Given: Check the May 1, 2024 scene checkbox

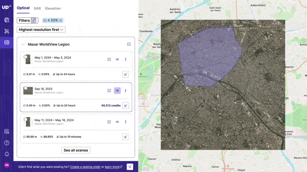Looking at the screenshot, I should [x=25, y=57].
